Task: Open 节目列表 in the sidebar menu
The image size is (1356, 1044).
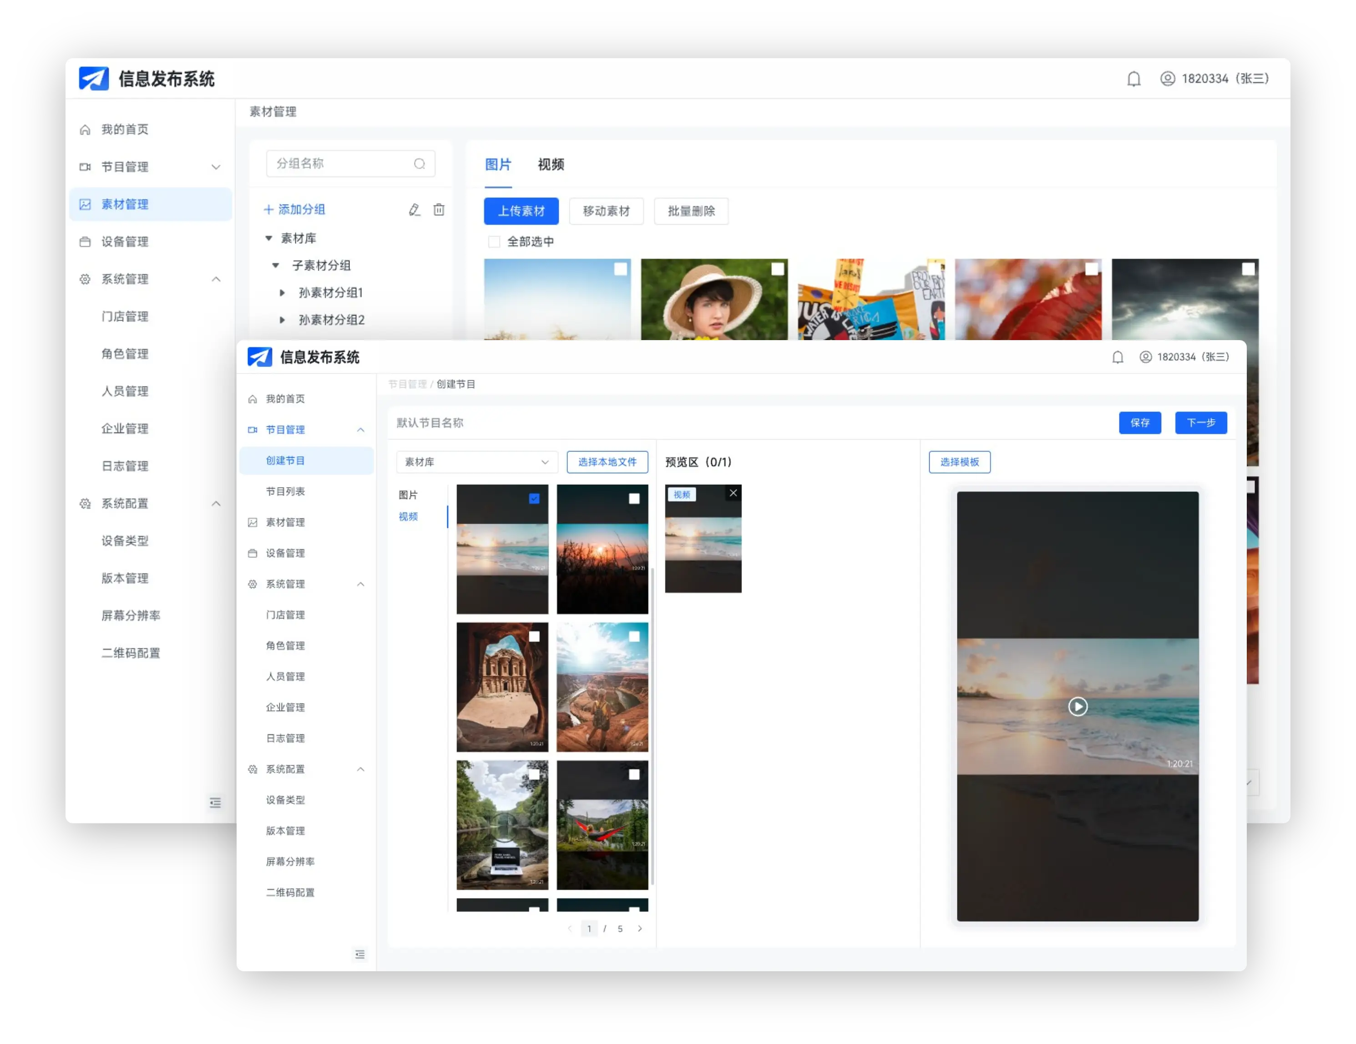Action: (x=285, y=491)
